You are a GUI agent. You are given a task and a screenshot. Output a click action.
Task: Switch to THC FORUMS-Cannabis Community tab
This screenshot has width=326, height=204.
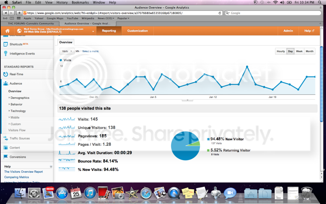click(x=31, y=24)
